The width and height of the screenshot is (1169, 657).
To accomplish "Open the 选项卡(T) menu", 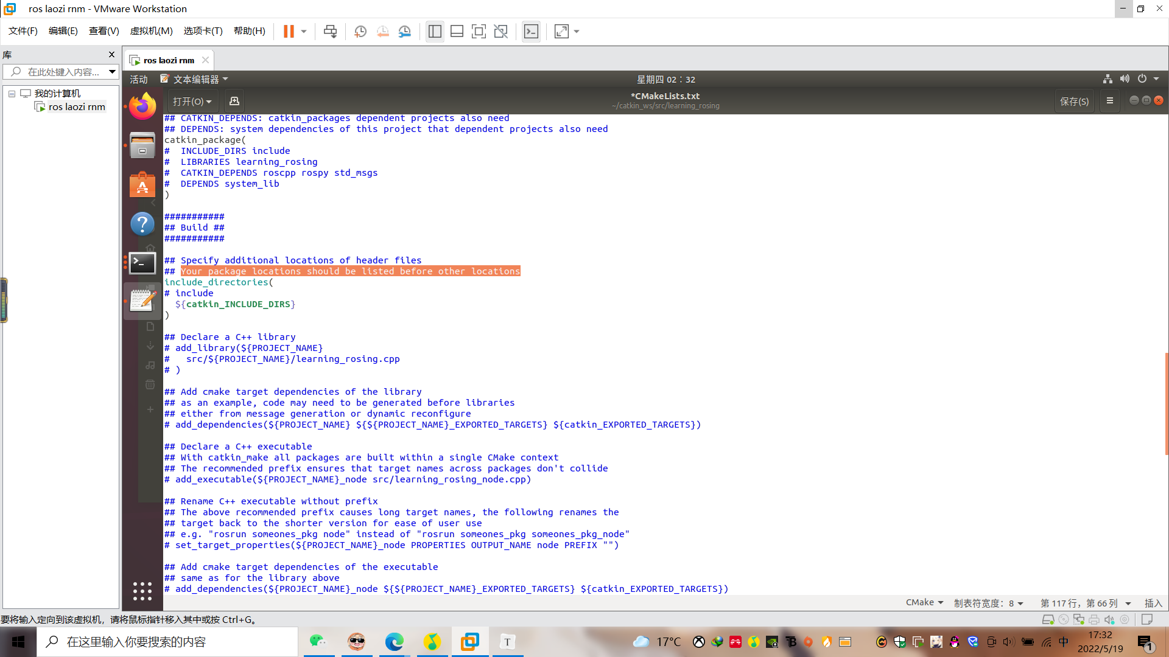I will 203,31.
